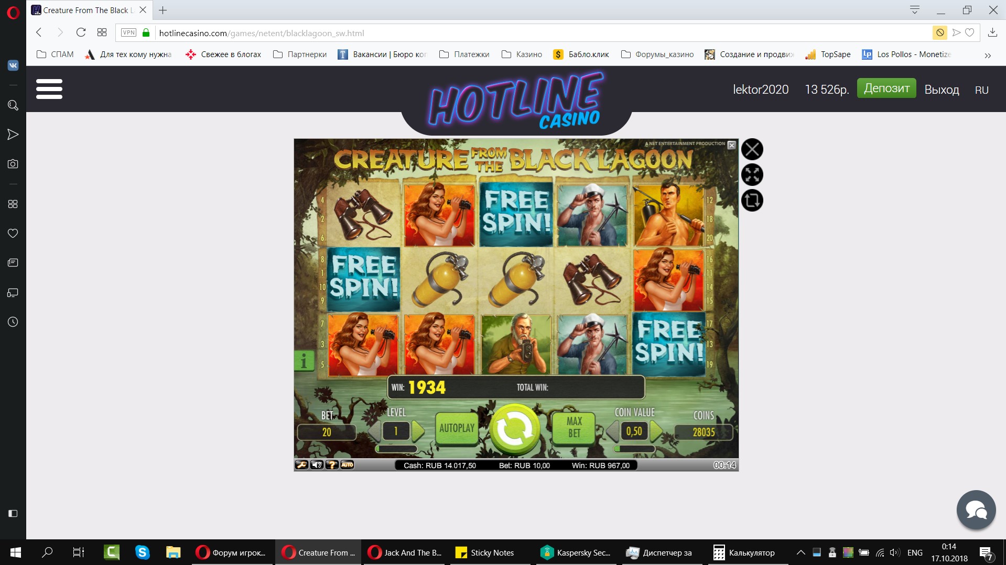The height and width of the screenshot is (565, 1006).
Task: Toggle the VPN badge in address bar
Action: point(128,32)
